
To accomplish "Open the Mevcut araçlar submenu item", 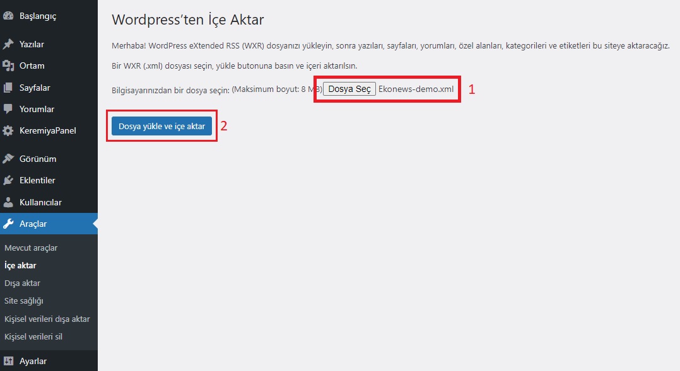I will pos(31,248).
